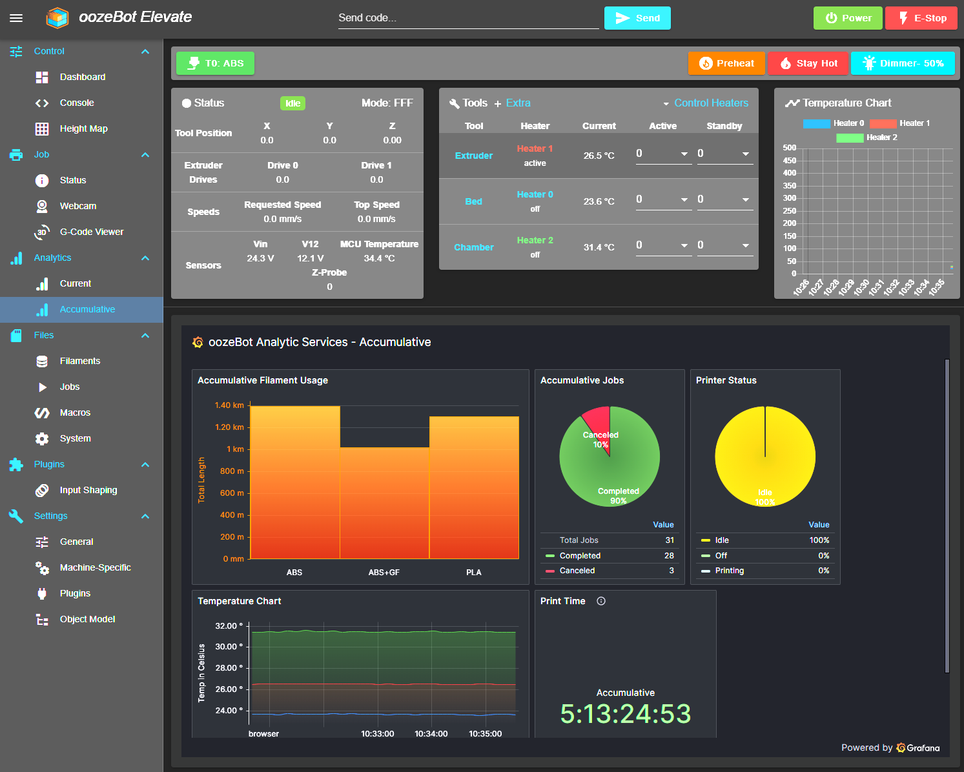964x772 pixels.
Task: Open the Control Heaters dropdown
Action: pyautogui.click(x=705, y=103)
